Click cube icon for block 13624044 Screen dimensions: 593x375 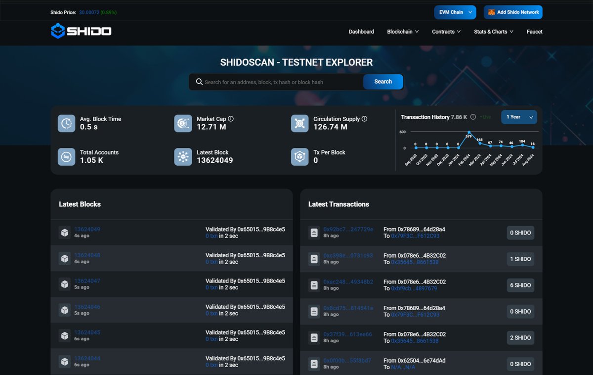(x=64, y=361)
